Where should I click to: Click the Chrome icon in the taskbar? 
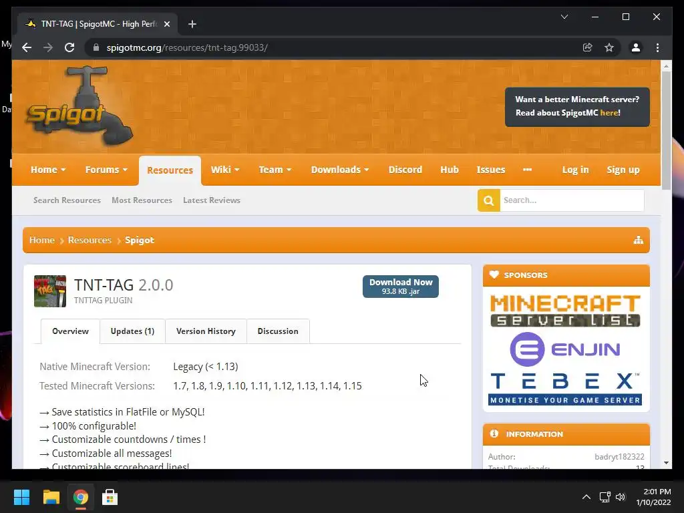point(80,497)
